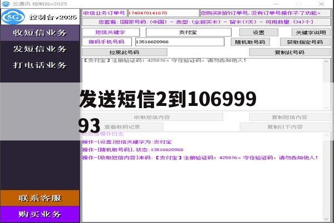This screenshot has height=223, width=334.
Task: Click the 接码手机号码 label
Action: click(x=107, y=42)
